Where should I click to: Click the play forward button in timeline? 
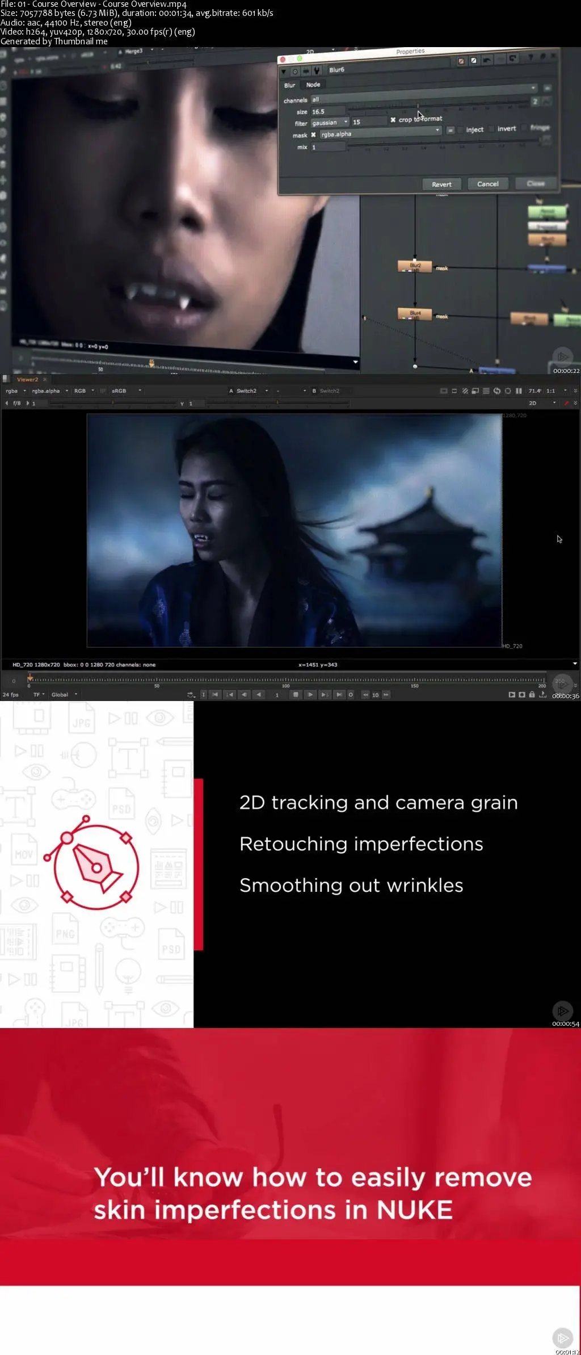point(310,694)
